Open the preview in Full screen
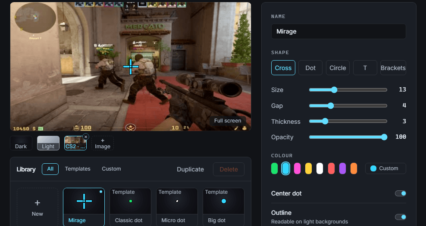This screenshot has height=226, width=426. tap(228, 121)
